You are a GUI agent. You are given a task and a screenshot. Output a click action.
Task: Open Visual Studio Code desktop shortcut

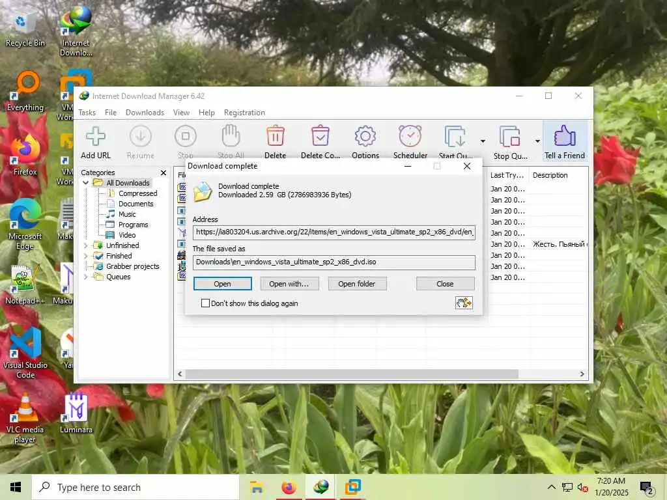click(25, 354)
